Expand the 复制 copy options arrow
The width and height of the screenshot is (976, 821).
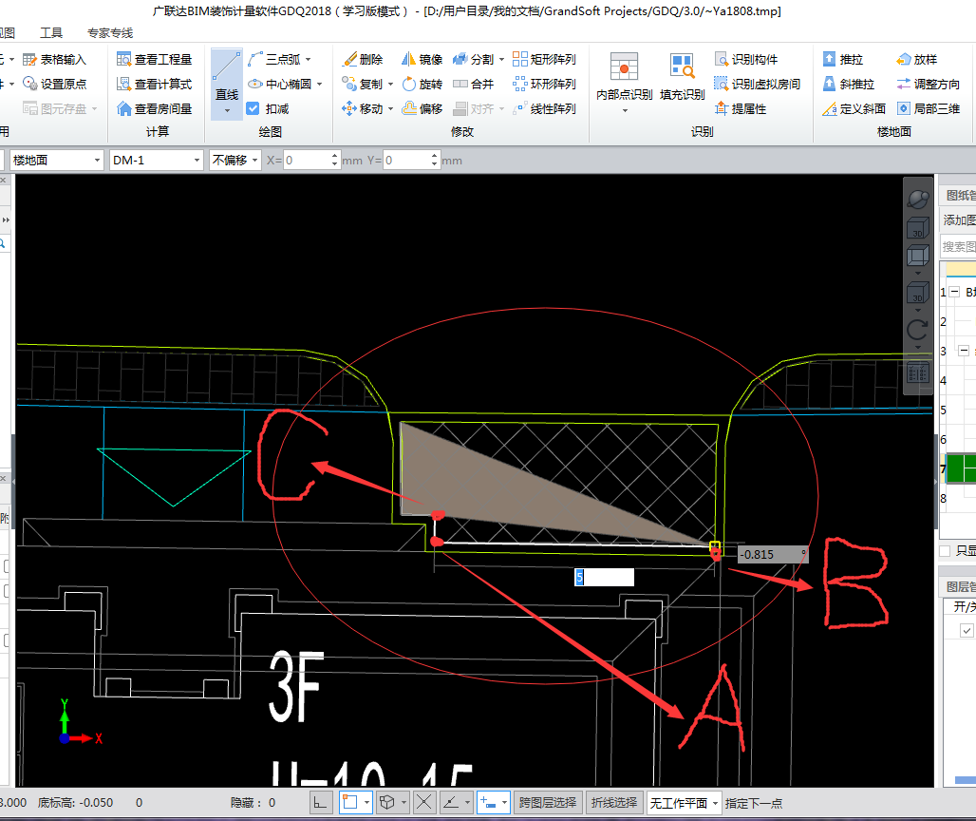[391, 84]
